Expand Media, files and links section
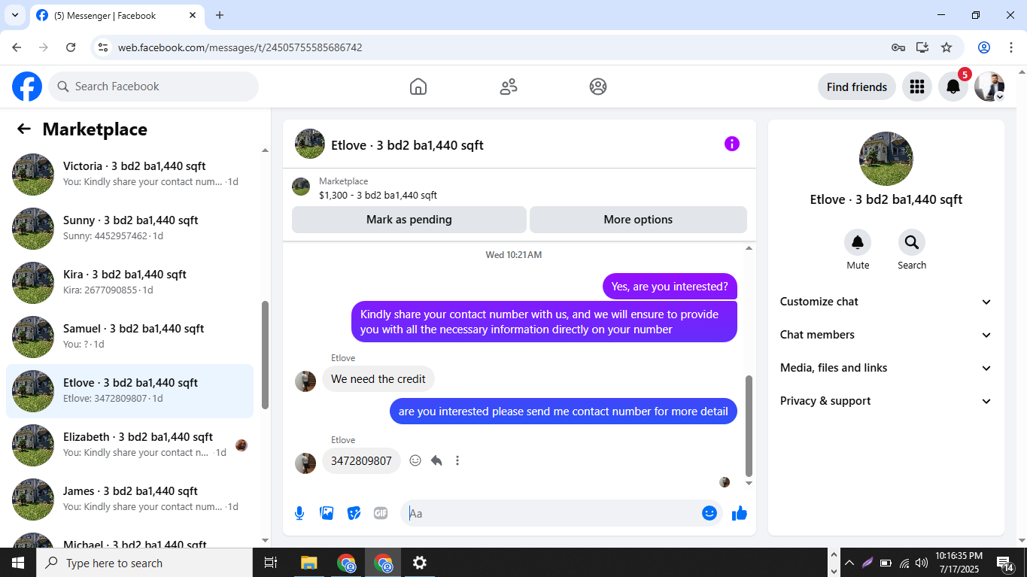Image resolution: width=1027 pixels, height=577 pixels. (x=886, y=368)
